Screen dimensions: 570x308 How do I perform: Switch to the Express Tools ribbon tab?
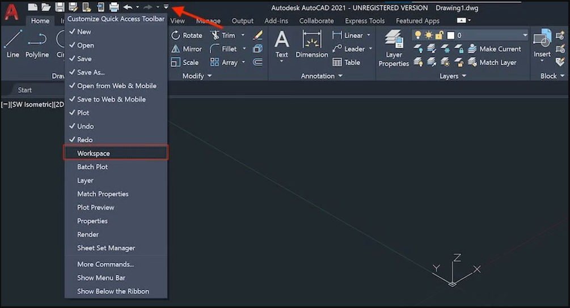click(365, 21)
